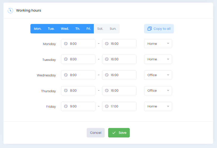Click the Friday row label
Screen dimensions: 217x148
coord(51,107)
